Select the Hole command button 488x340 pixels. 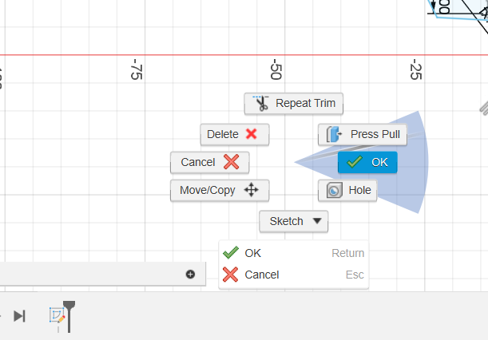pyautogui.click(x=347, y=190)
